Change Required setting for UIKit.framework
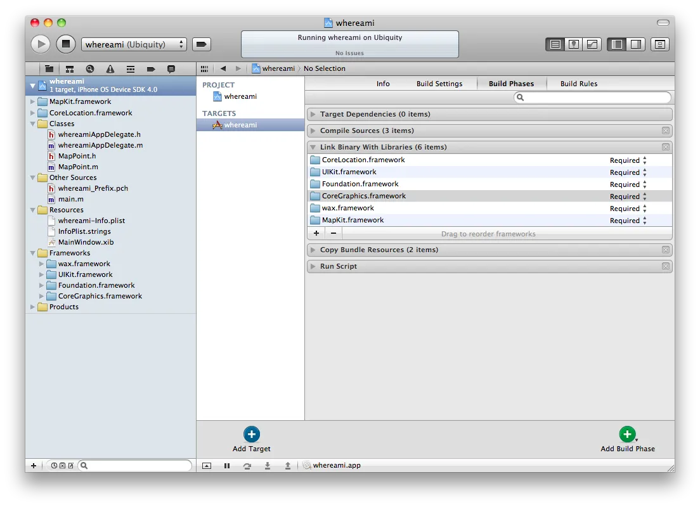The height and width of the screenshot is (507, 700). tap(628, 172)
